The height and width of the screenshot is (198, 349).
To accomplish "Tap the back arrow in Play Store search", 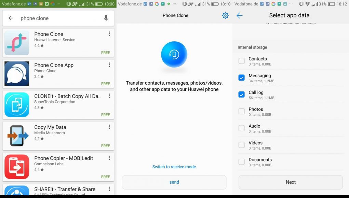I will point(11,18).
